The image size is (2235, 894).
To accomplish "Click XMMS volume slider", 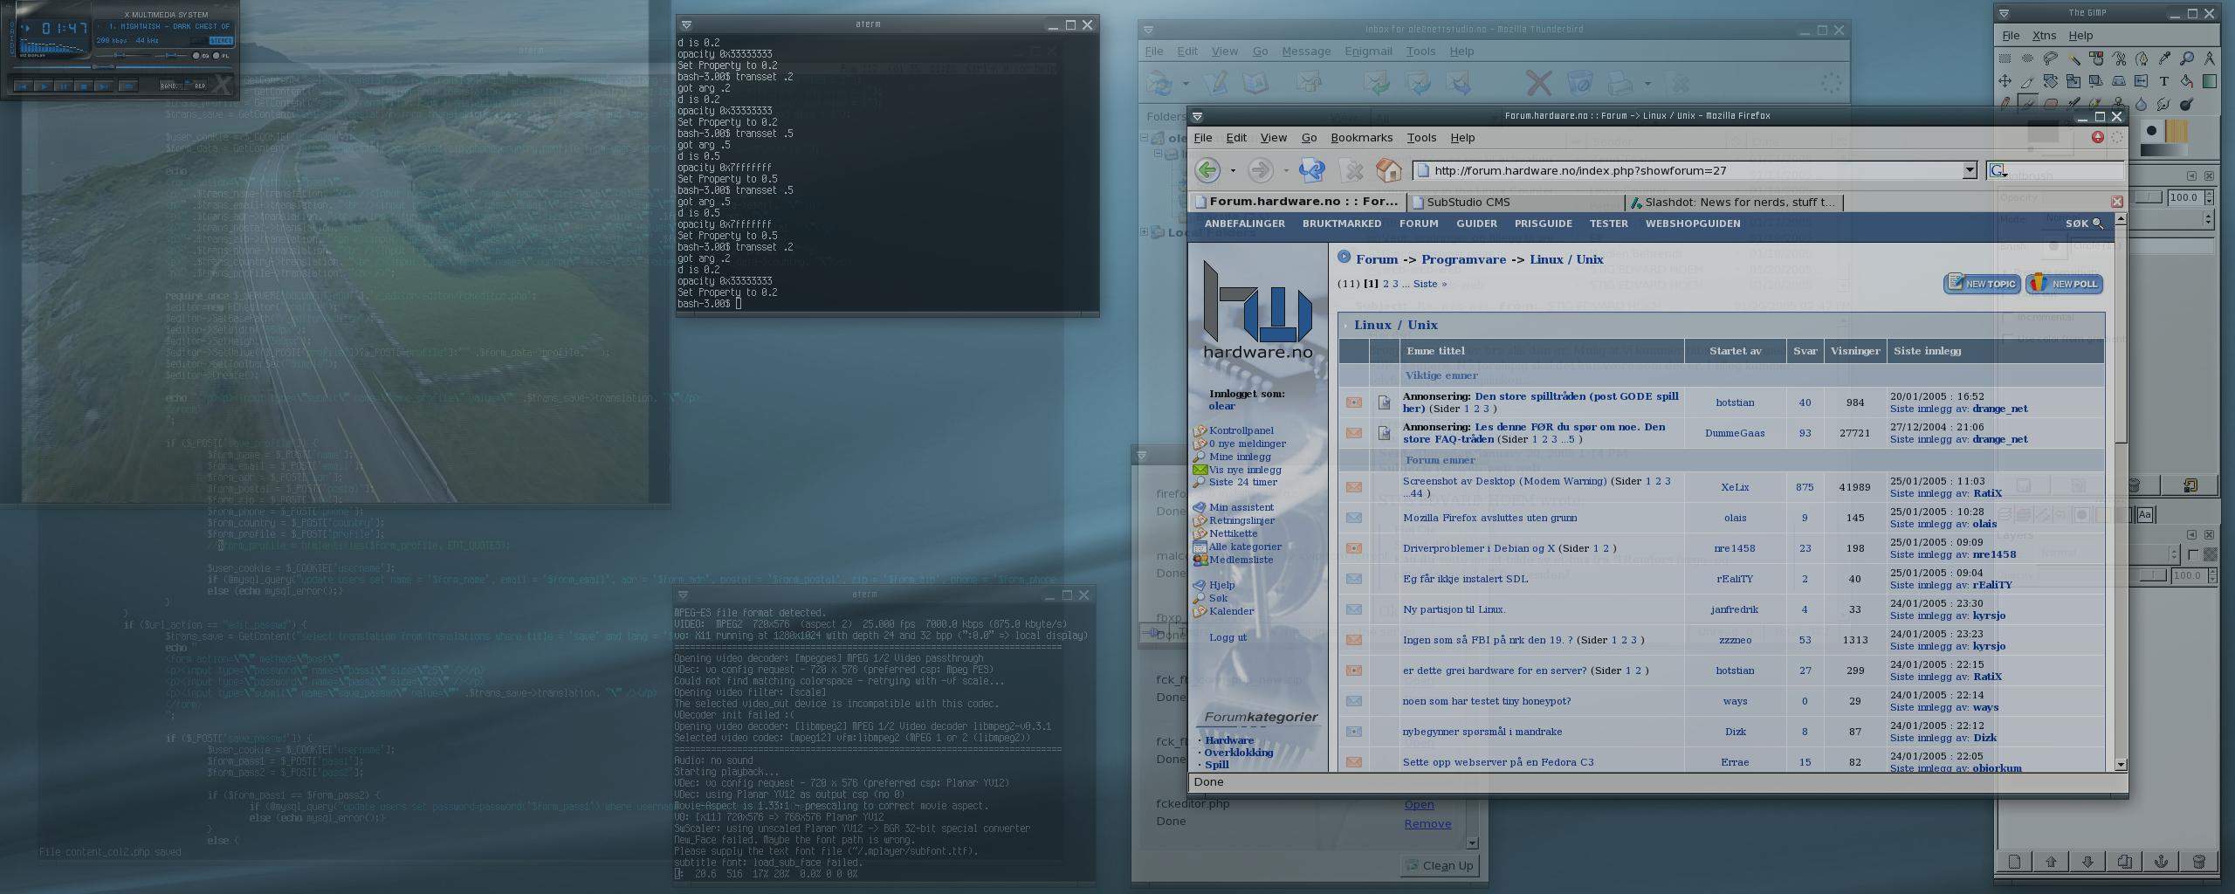I will [124, 55].
